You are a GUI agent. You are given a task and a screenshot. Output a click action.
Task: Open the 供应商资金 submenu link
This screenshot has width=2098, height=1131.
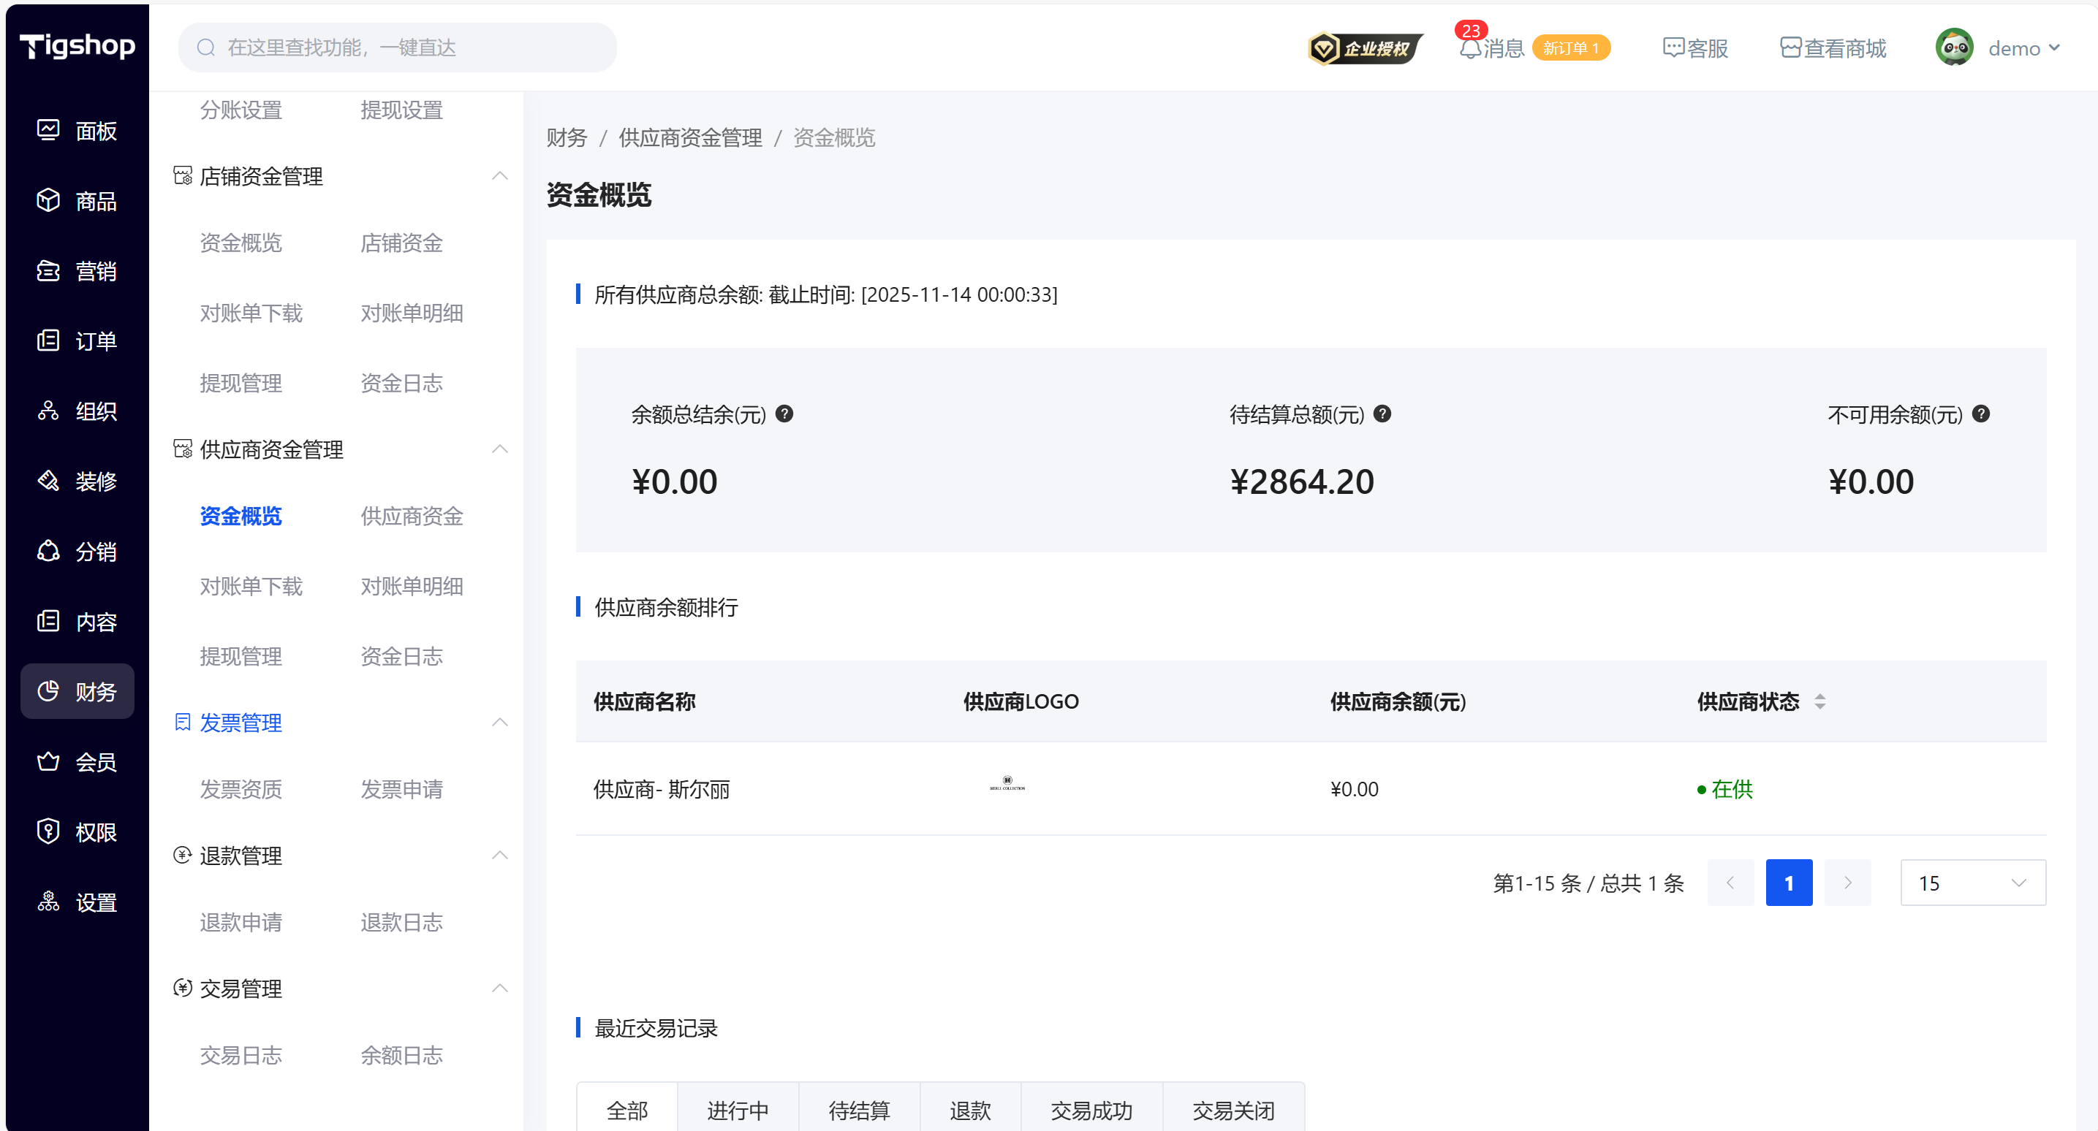pyautogui.click(x=412, y=517)
